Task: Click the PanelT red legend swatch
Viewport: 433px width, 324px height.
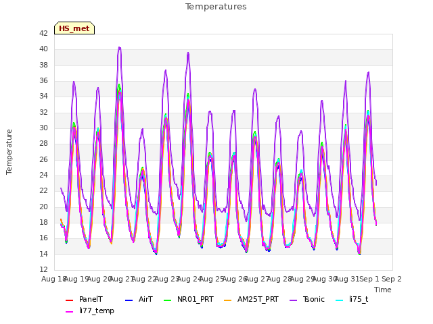Action: pyautogui.click(x=69, y=300)
